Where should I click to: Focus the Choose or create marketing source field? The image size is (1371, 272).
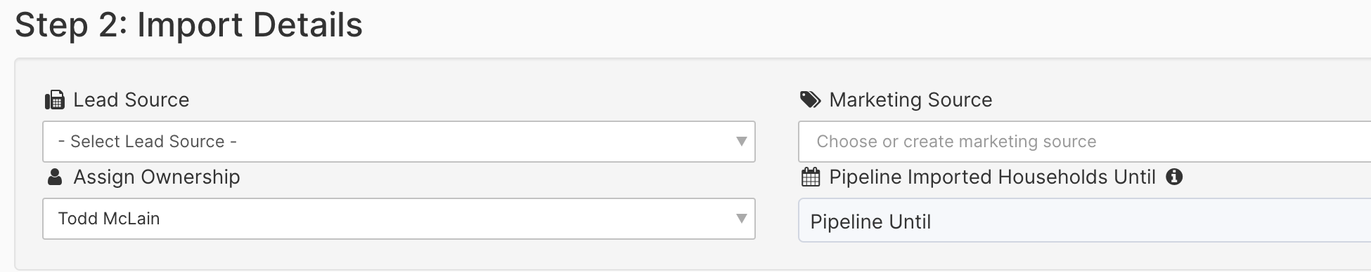pos(1084,142)
